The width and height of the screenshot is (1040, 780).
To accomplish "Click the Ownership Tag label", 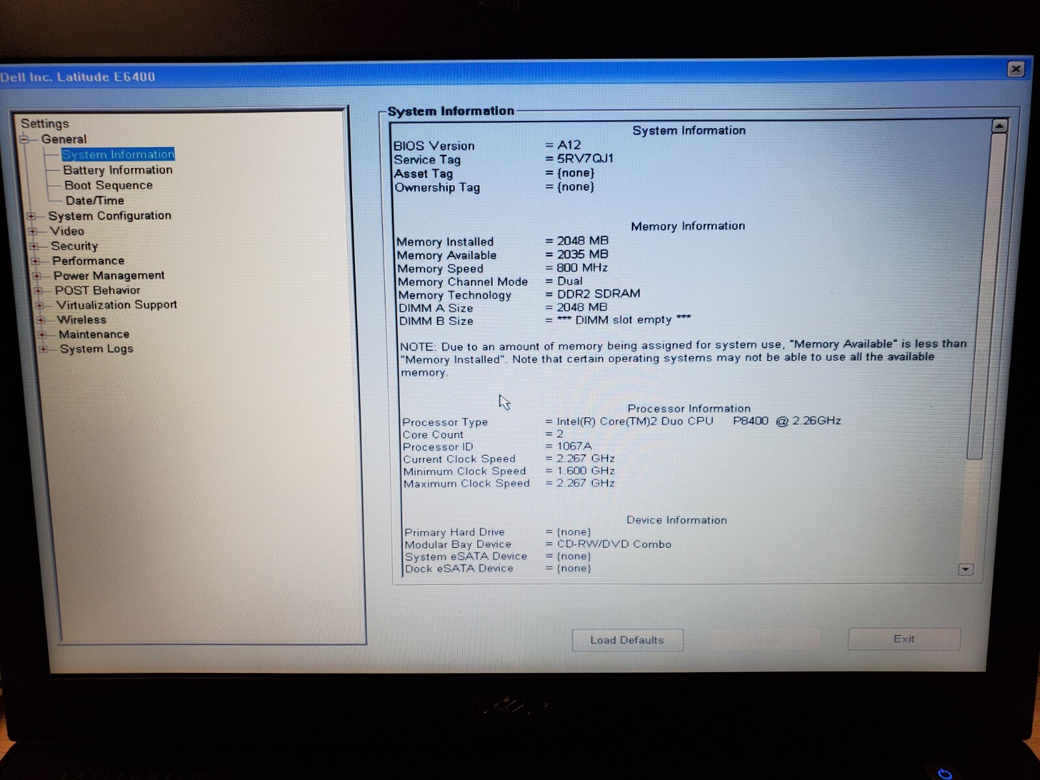I will [x=437, y=188].
